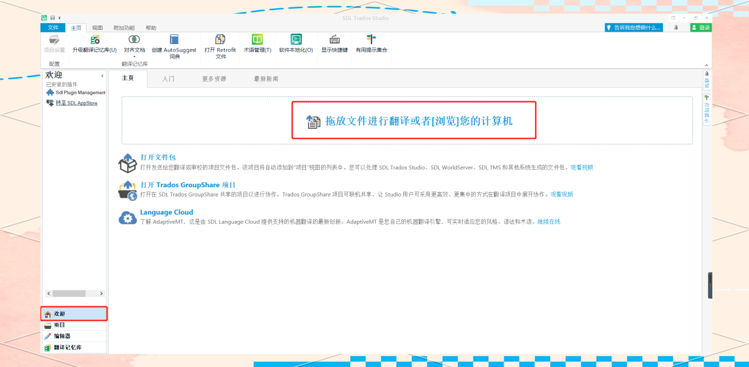Click Sdl Plugin Management entry
749x367 pixels.
pos(80,93)
